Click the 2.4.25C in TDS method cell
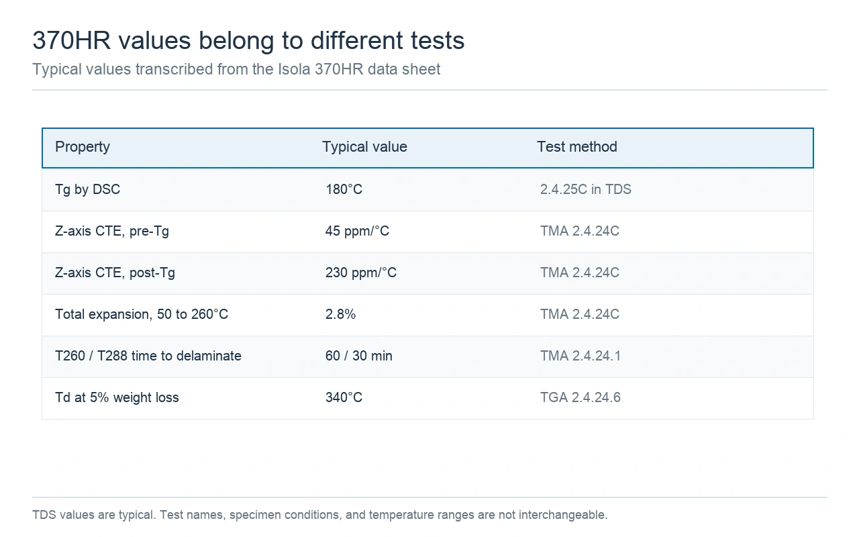This screenshot has height=537, width=859. [586, 189]
